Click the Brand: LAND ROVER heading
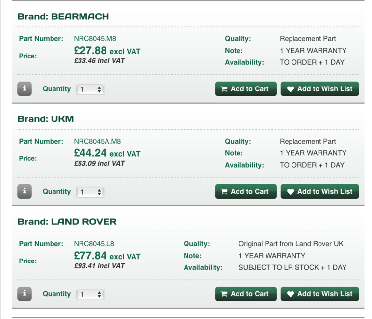The height and width of the screenshot is (319, 372). pos(67,222)
